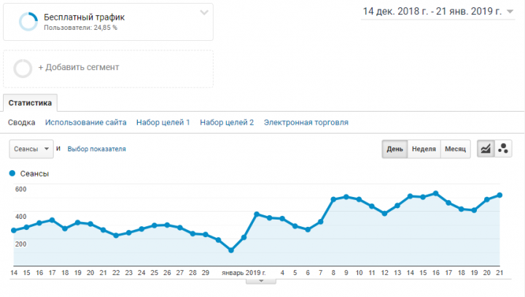Open the Набор целей 2 view

click(227, 123)
